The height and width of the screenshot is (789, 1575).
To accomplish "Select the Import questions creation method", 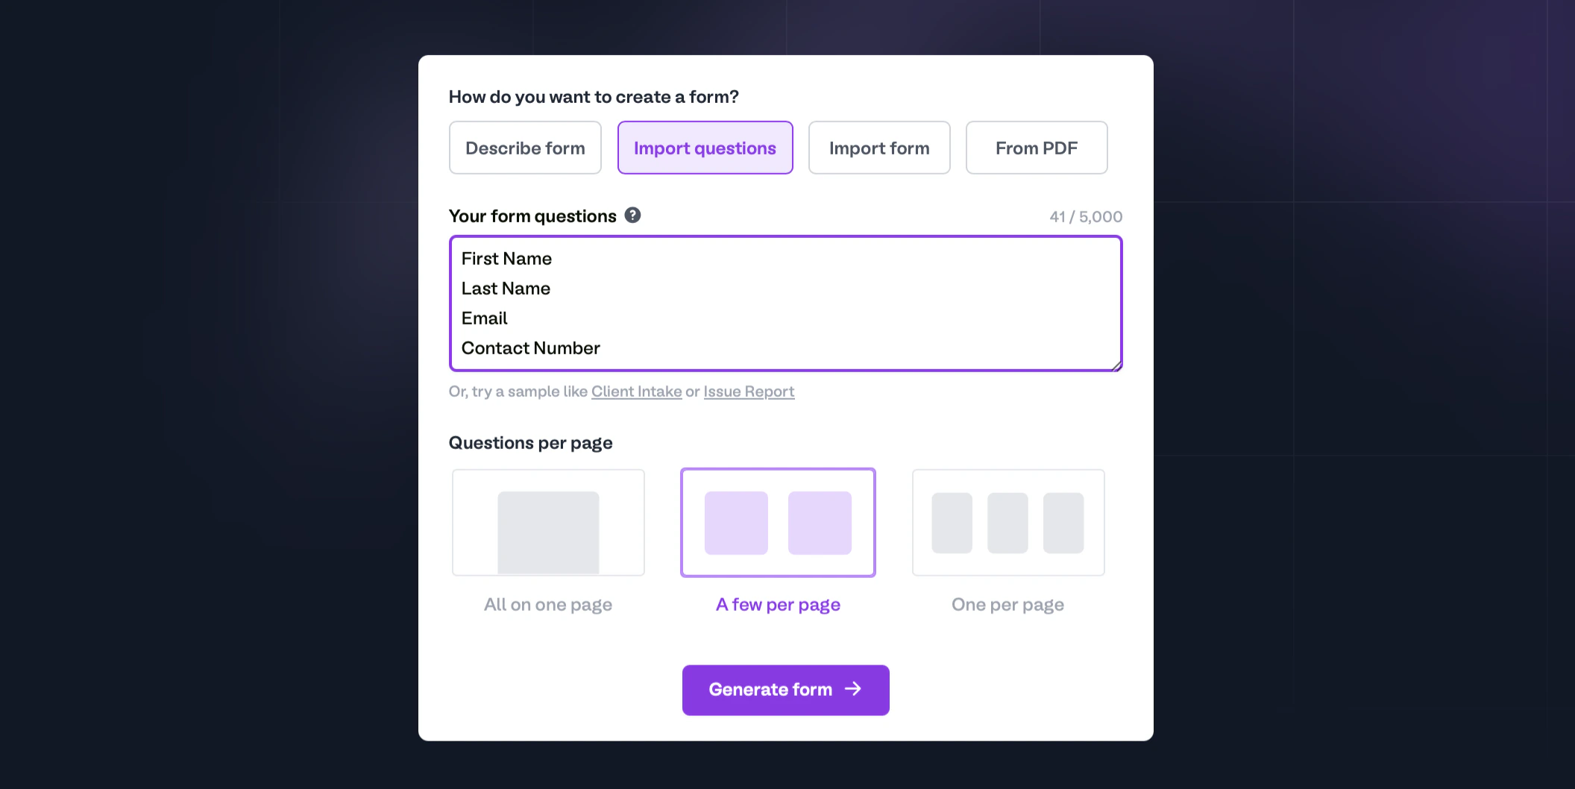I will (705, 148).
